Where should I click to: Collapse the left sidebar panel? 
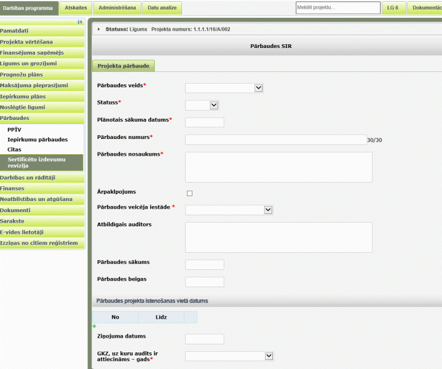click(x=80, y=22)
